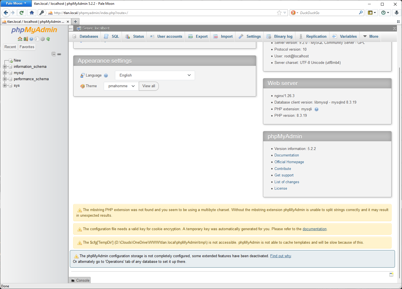Viewport: 402px width, 289px height.
Task: Click the Server: localhost breadcrumb
Action: tap(96, 28)
